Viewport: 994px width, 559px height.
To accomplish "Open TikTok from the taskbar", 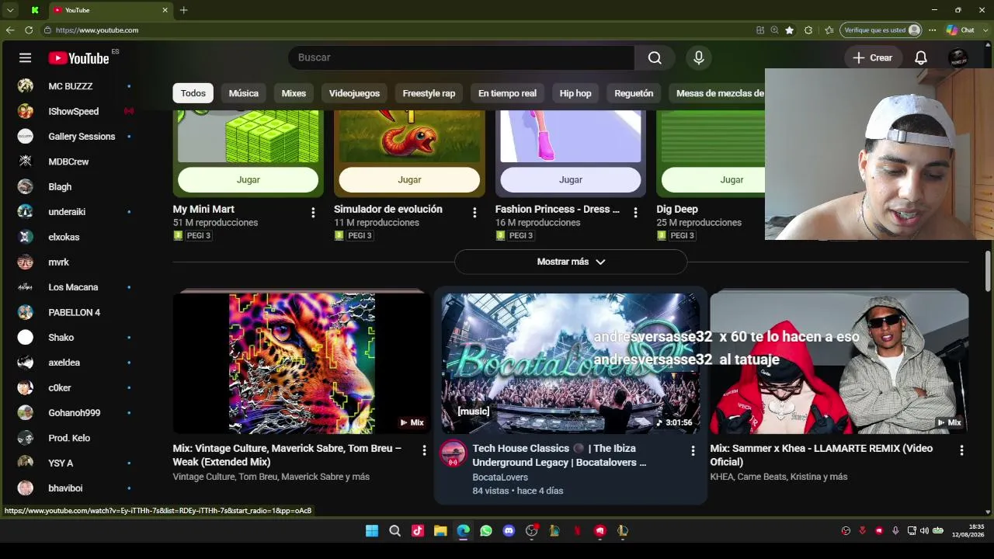I will click(x=418, y=531).
